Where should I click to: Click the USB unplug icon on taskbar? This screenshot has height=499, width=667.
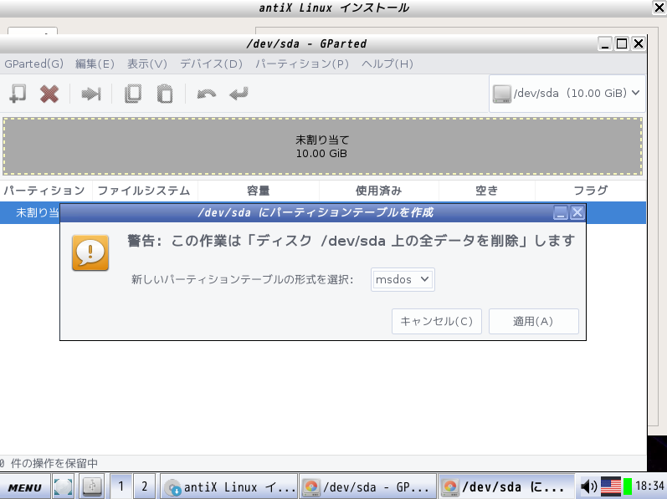tap(91, 486)
